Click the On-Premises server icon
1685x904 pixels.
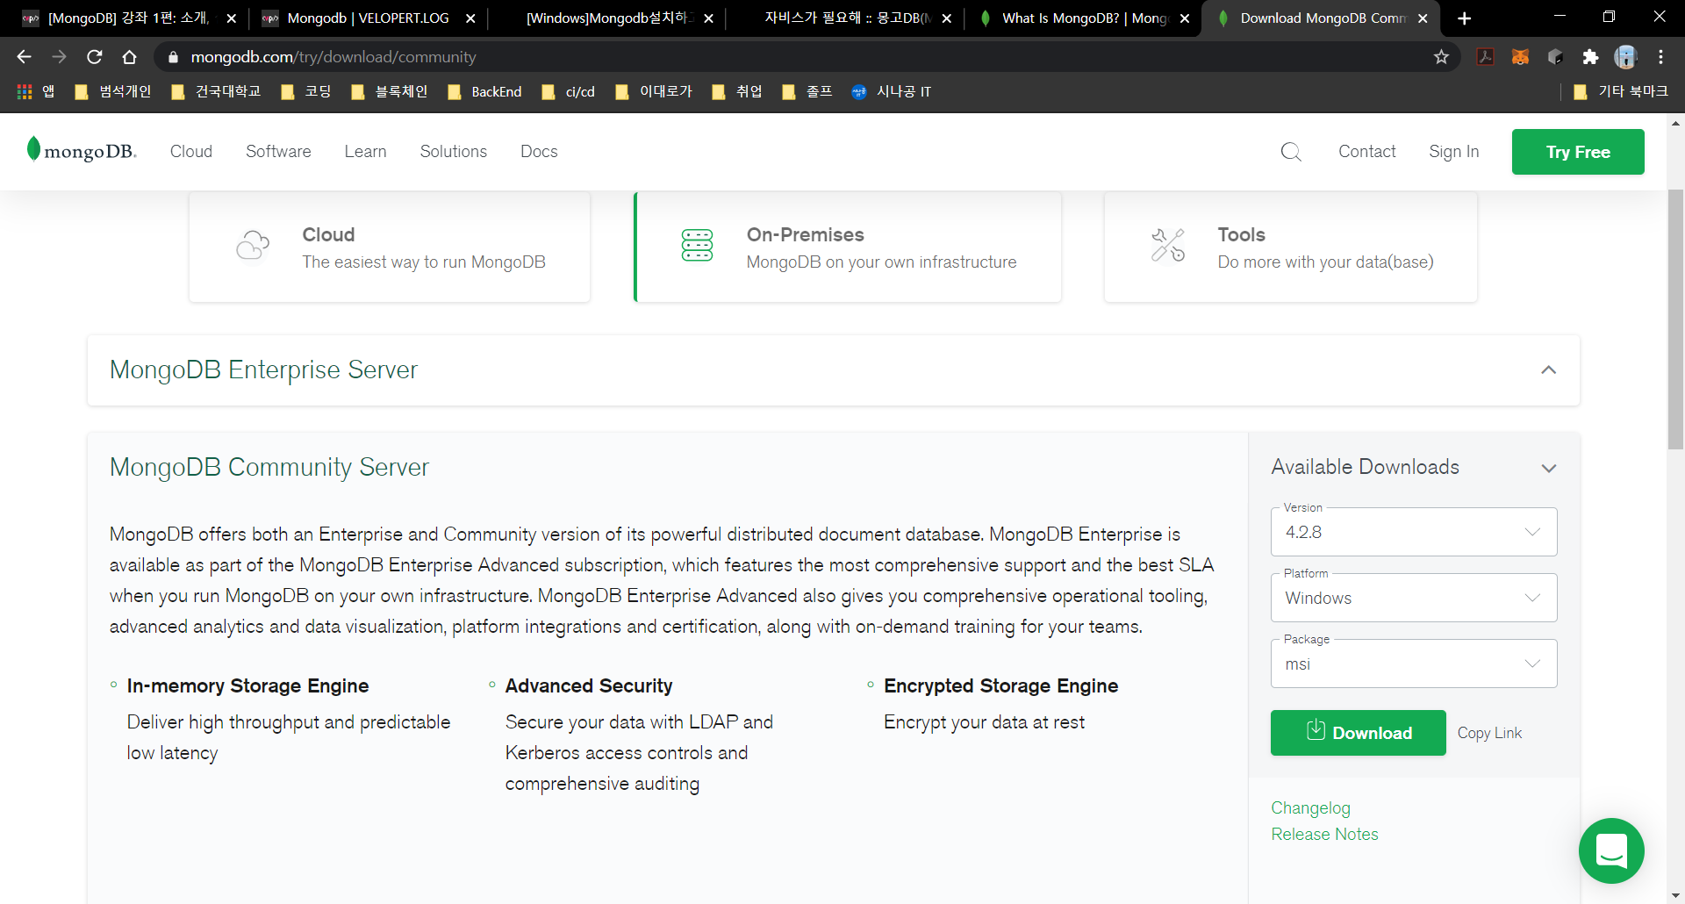[697, 246]
